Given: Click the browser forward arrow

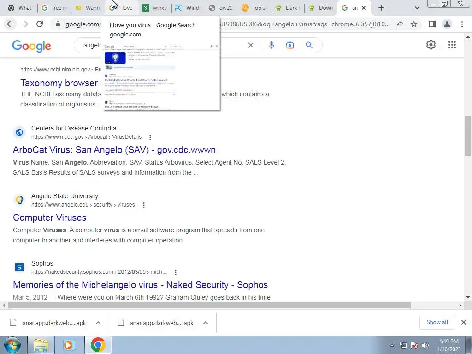Looking at the screenshot, I should (25, 24).
